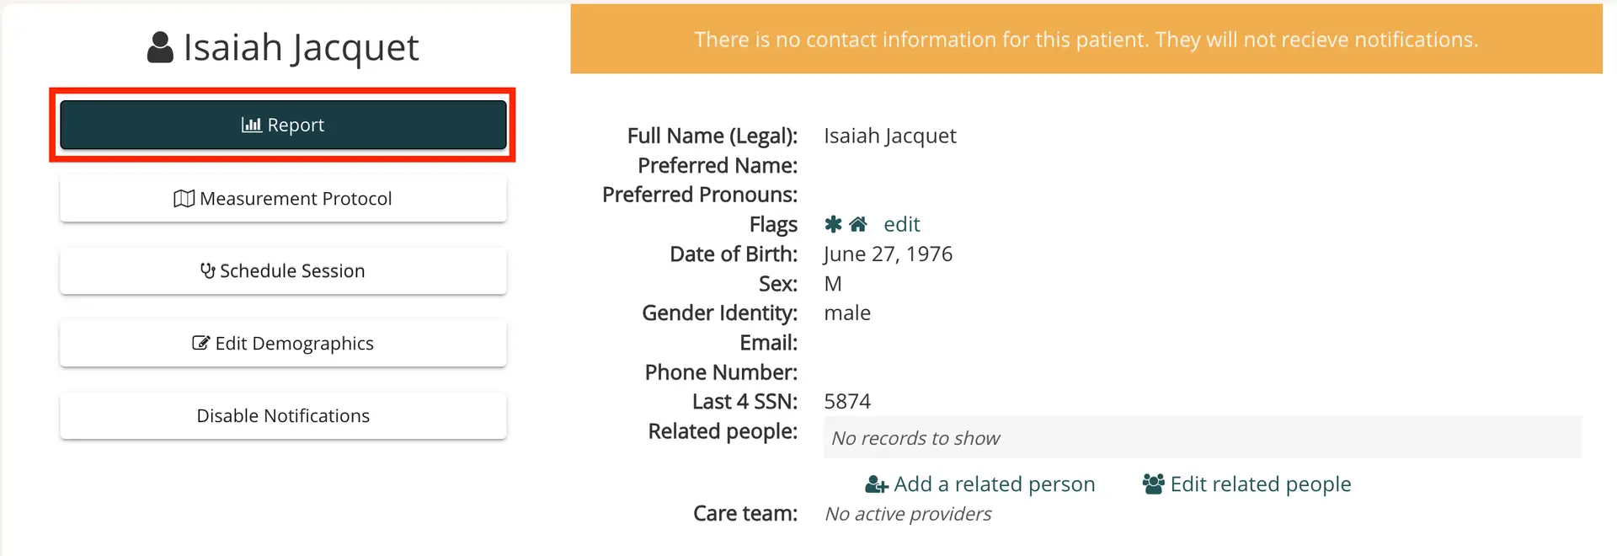The width and height of the screenshot is (1617, 556).
Task: Select the group icon beside Edit related people
Action: click(x=1152, y=484)
